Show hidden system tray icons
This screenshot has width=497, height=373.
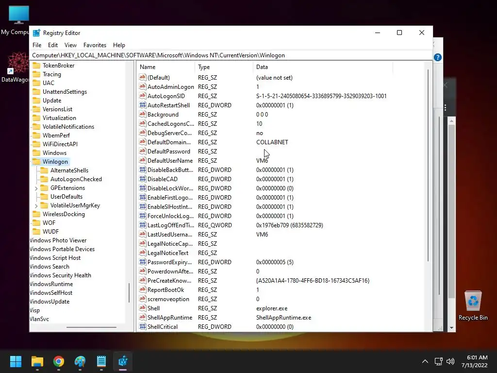click(x=425, y=361)
